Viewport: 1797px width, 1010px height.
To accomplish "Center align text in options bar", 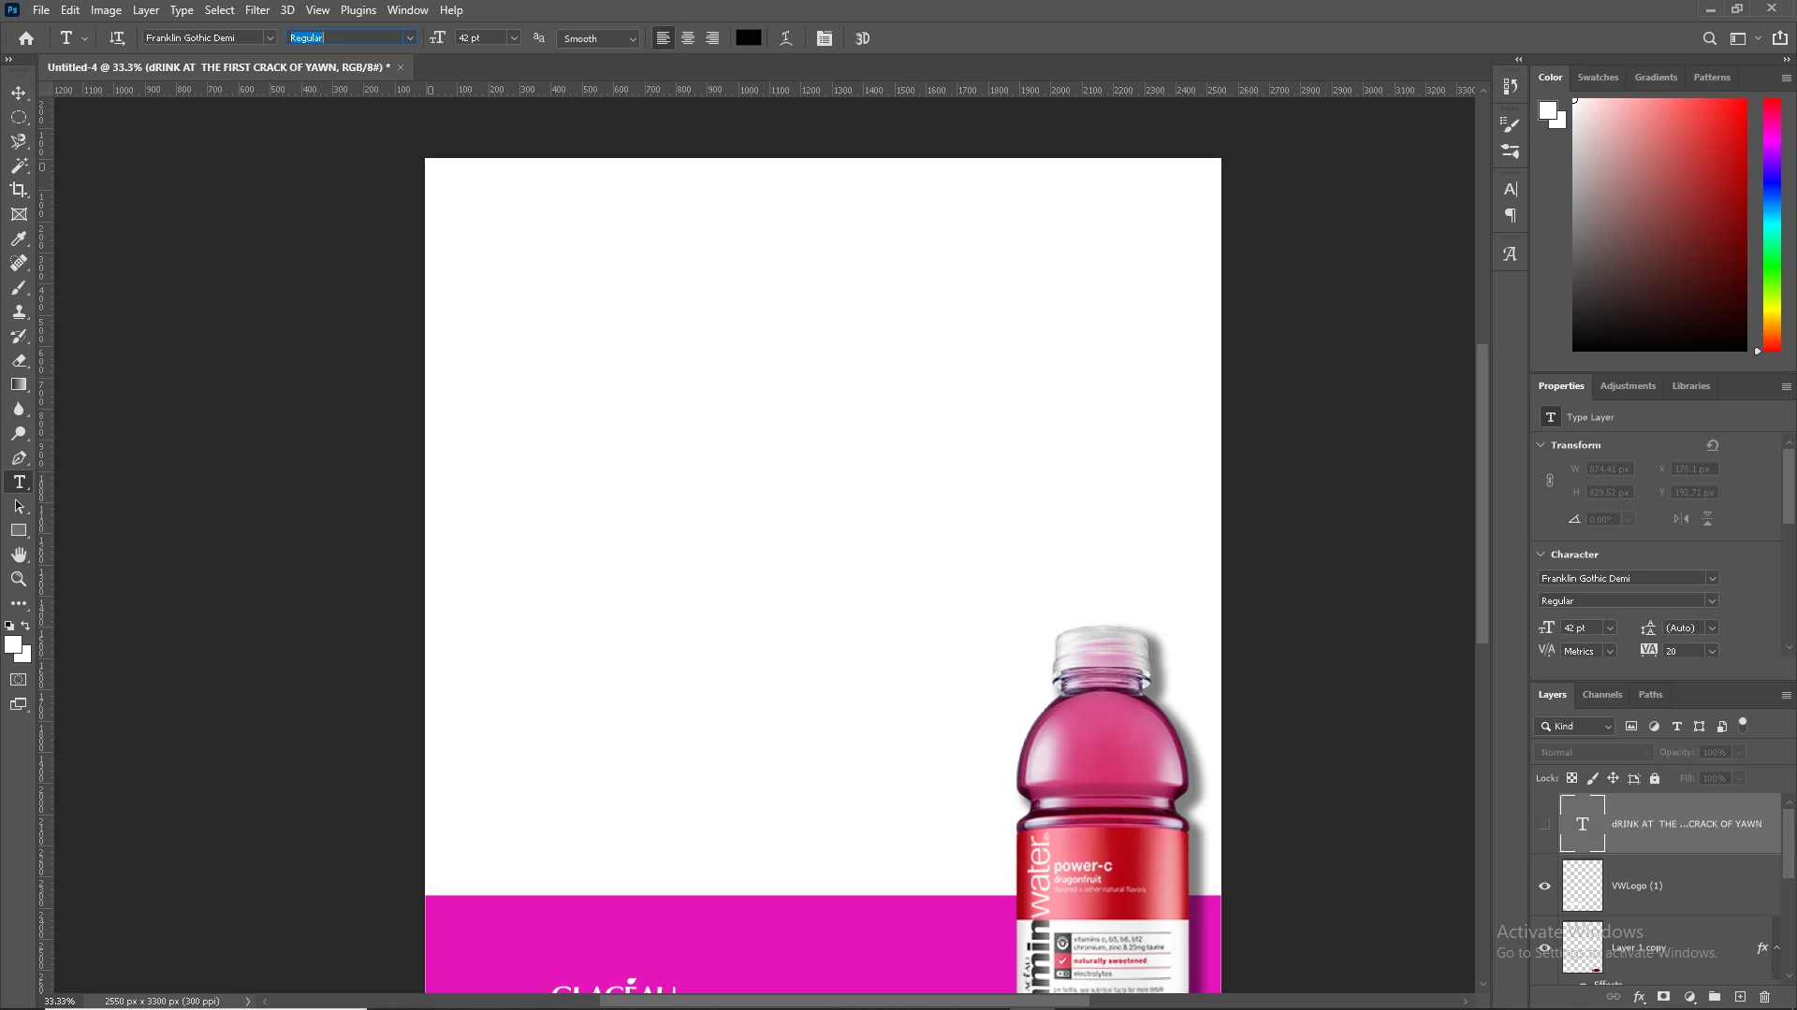I will pos(688,38).
